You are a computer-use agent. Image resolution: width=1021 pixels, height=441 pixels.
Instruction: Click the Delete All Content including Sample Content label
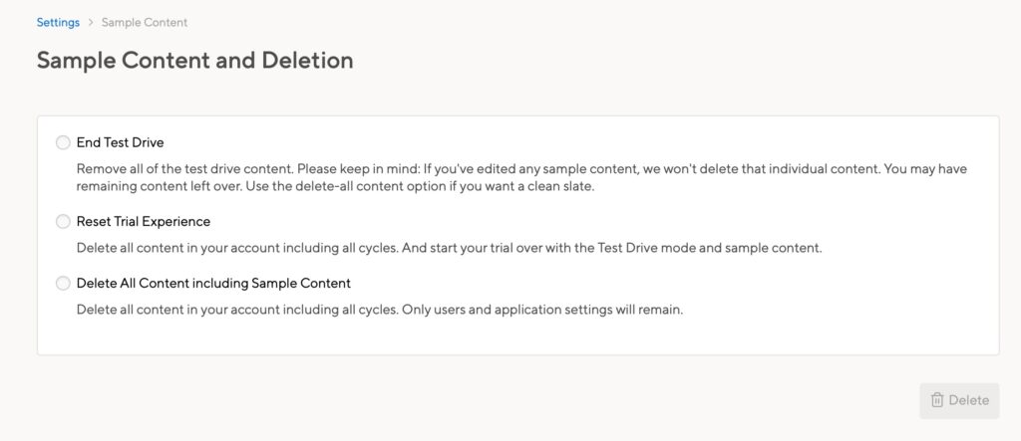click(213, 283)
